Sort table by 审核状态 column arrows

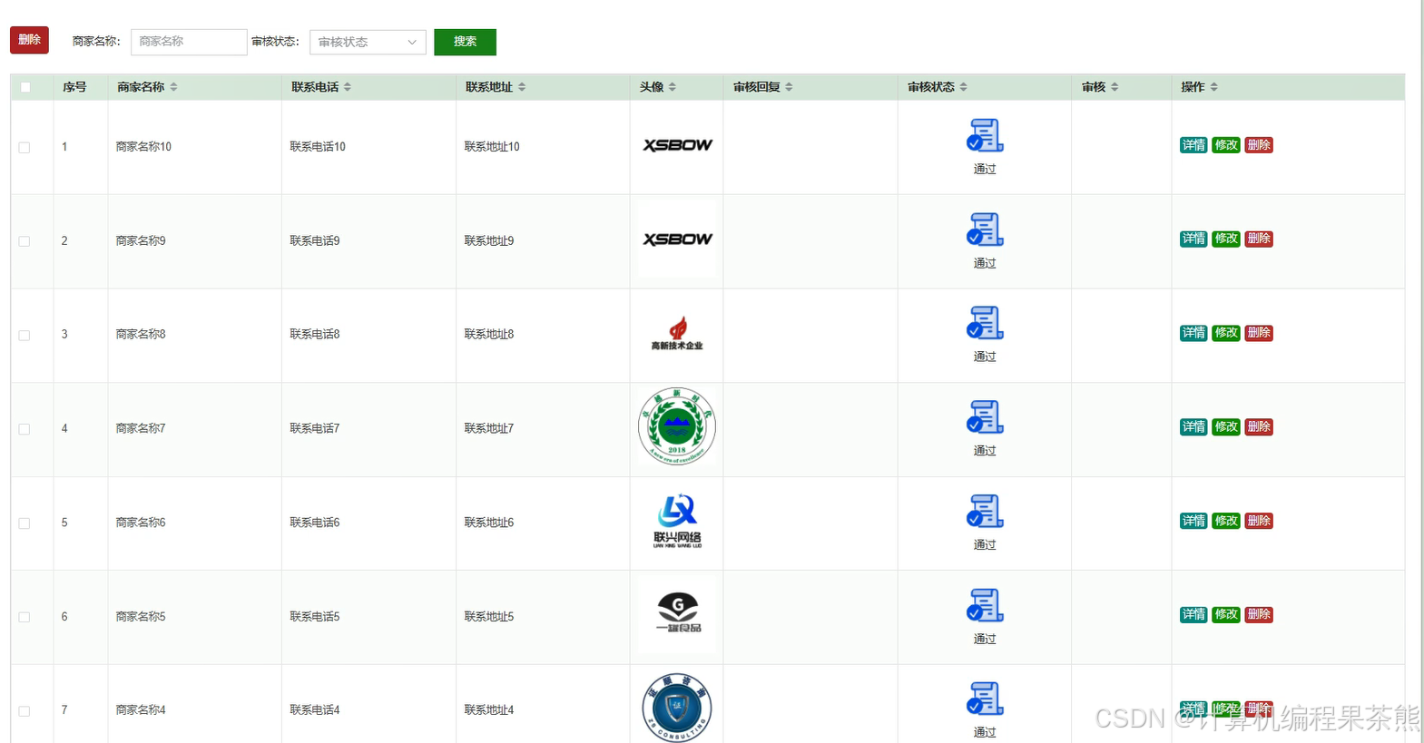point(963,87)
